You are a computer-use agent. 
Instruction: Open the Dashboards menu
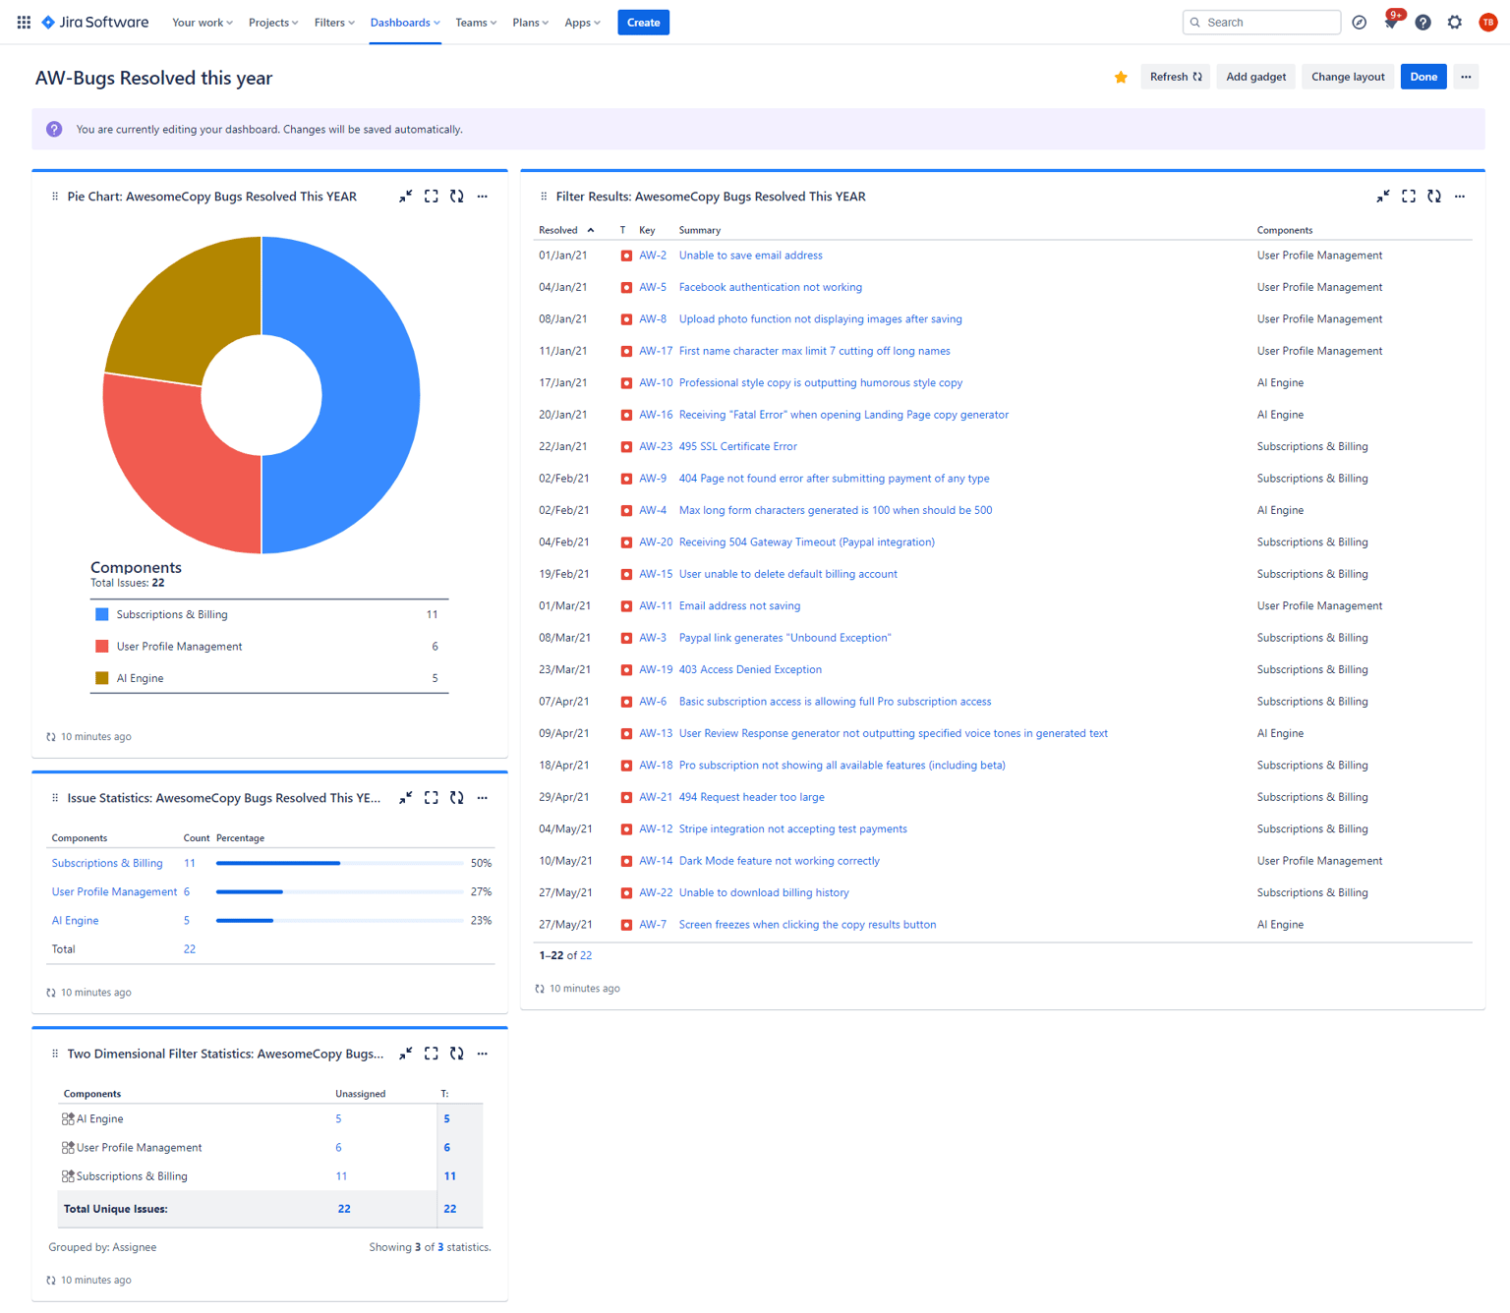(405, 22)
